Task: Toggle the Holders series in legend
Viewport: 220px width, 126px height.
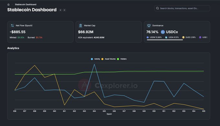Action: (122, 59)
